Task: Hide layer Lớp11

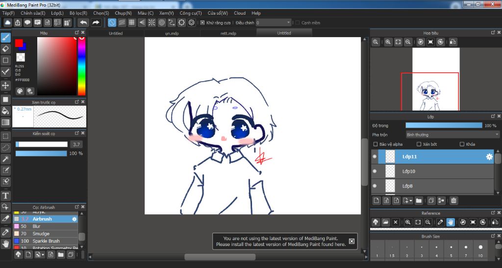Action: (x=375, y=156)
